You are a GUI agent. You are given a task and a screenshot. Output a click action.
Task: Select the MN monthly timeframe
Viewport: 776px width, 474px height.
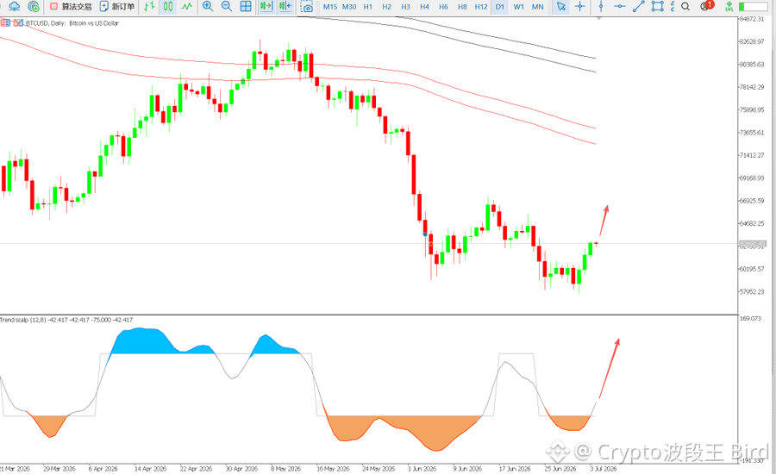(537, 7)
